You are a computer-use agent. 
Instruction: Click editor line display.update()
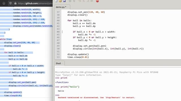[78, 54]
